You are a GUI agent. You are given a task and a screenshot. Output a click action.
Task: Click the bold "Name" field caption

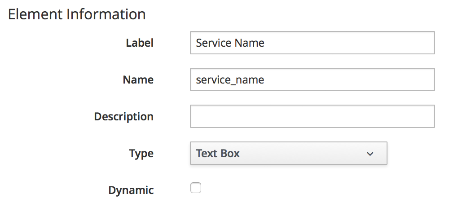(138, 80)
